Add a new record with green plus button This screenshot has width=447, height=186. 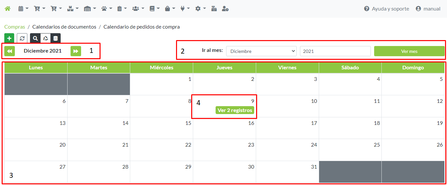coord(9,38)
